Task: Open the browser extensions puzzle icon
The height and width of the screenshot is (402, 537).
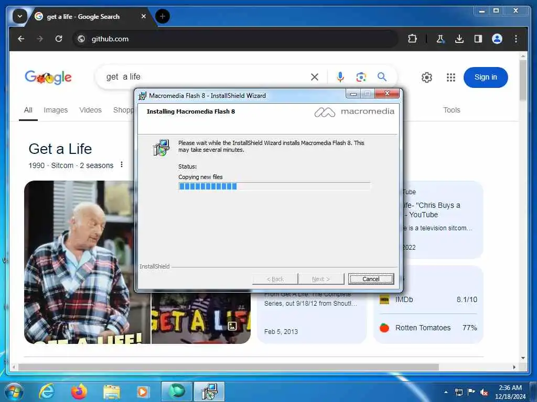Action: pos(412,39)
